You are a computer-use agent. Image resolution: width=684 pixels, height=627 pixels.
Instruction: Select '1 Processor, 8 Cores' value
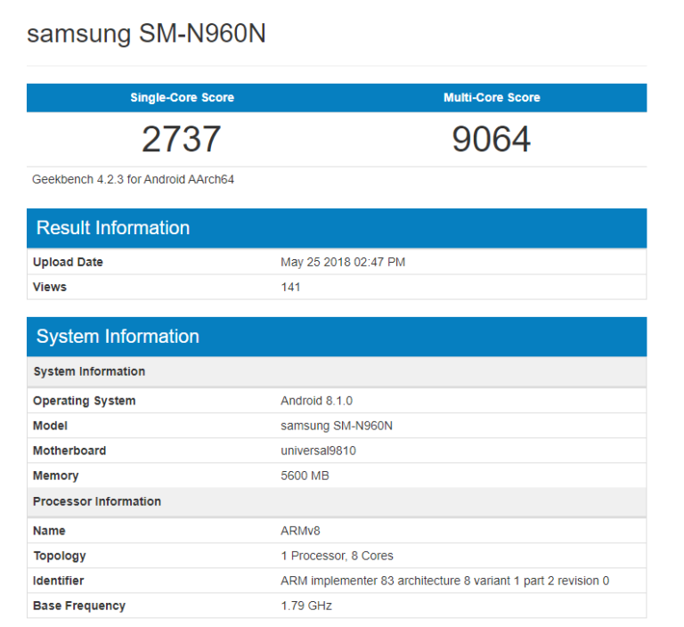[338, 556]
